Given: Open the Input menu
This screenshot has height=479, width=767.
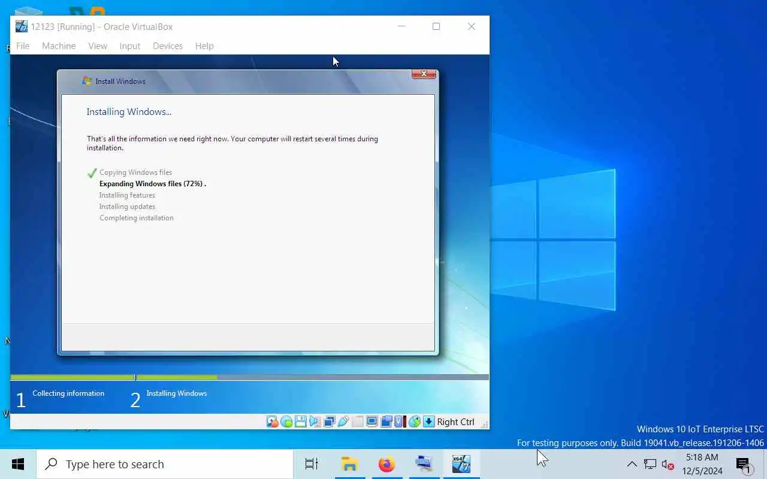Looking at the screenshot, I should click(129, 46).
